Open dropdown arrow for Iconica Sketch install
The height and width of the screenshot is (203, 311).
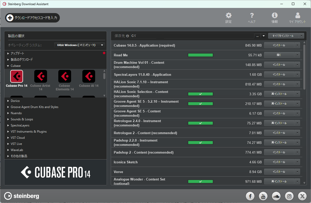297,162
